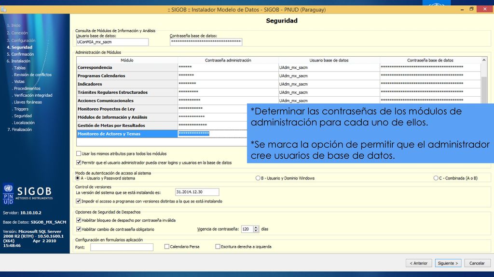The width and height of the screenshot is (494, 277).
Task: Select 'Monitoreo Proyectos de Ley' module row
Action: (127, 109)
